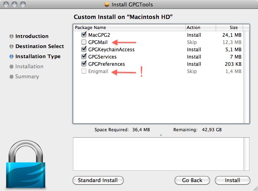Click the Size column header

click(x=230, y=28)
